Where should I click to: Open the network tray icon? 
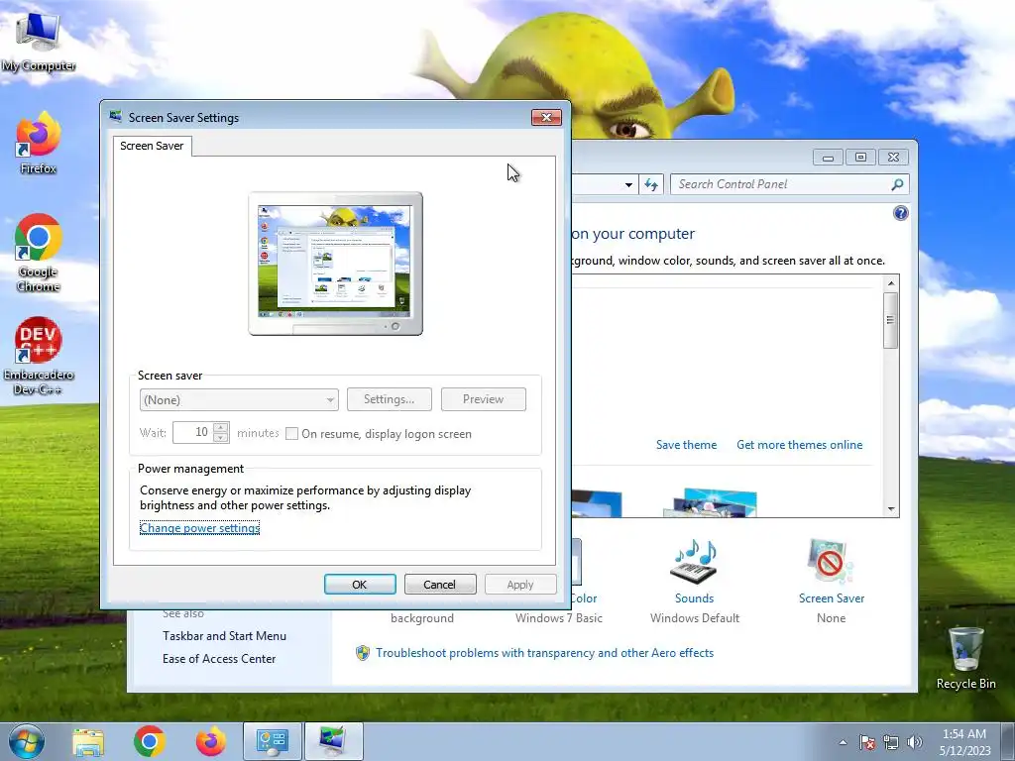[x=891, y=742]
